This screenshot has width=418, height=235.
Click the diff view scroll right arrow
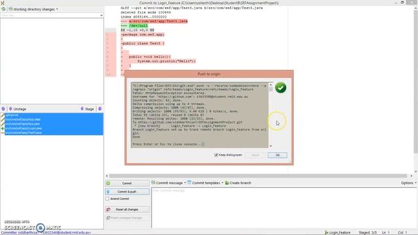pos(411,176)
